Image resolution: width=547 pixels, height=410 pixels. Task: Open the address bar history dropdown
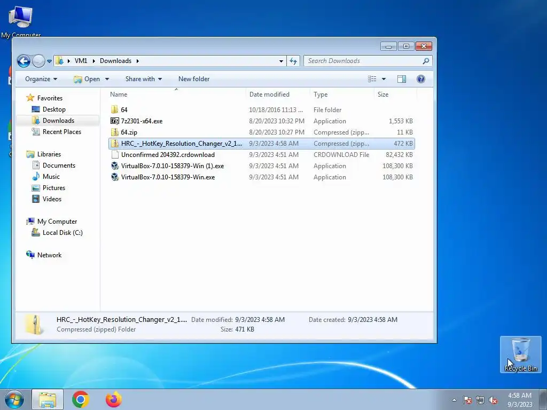coord(281,61)
